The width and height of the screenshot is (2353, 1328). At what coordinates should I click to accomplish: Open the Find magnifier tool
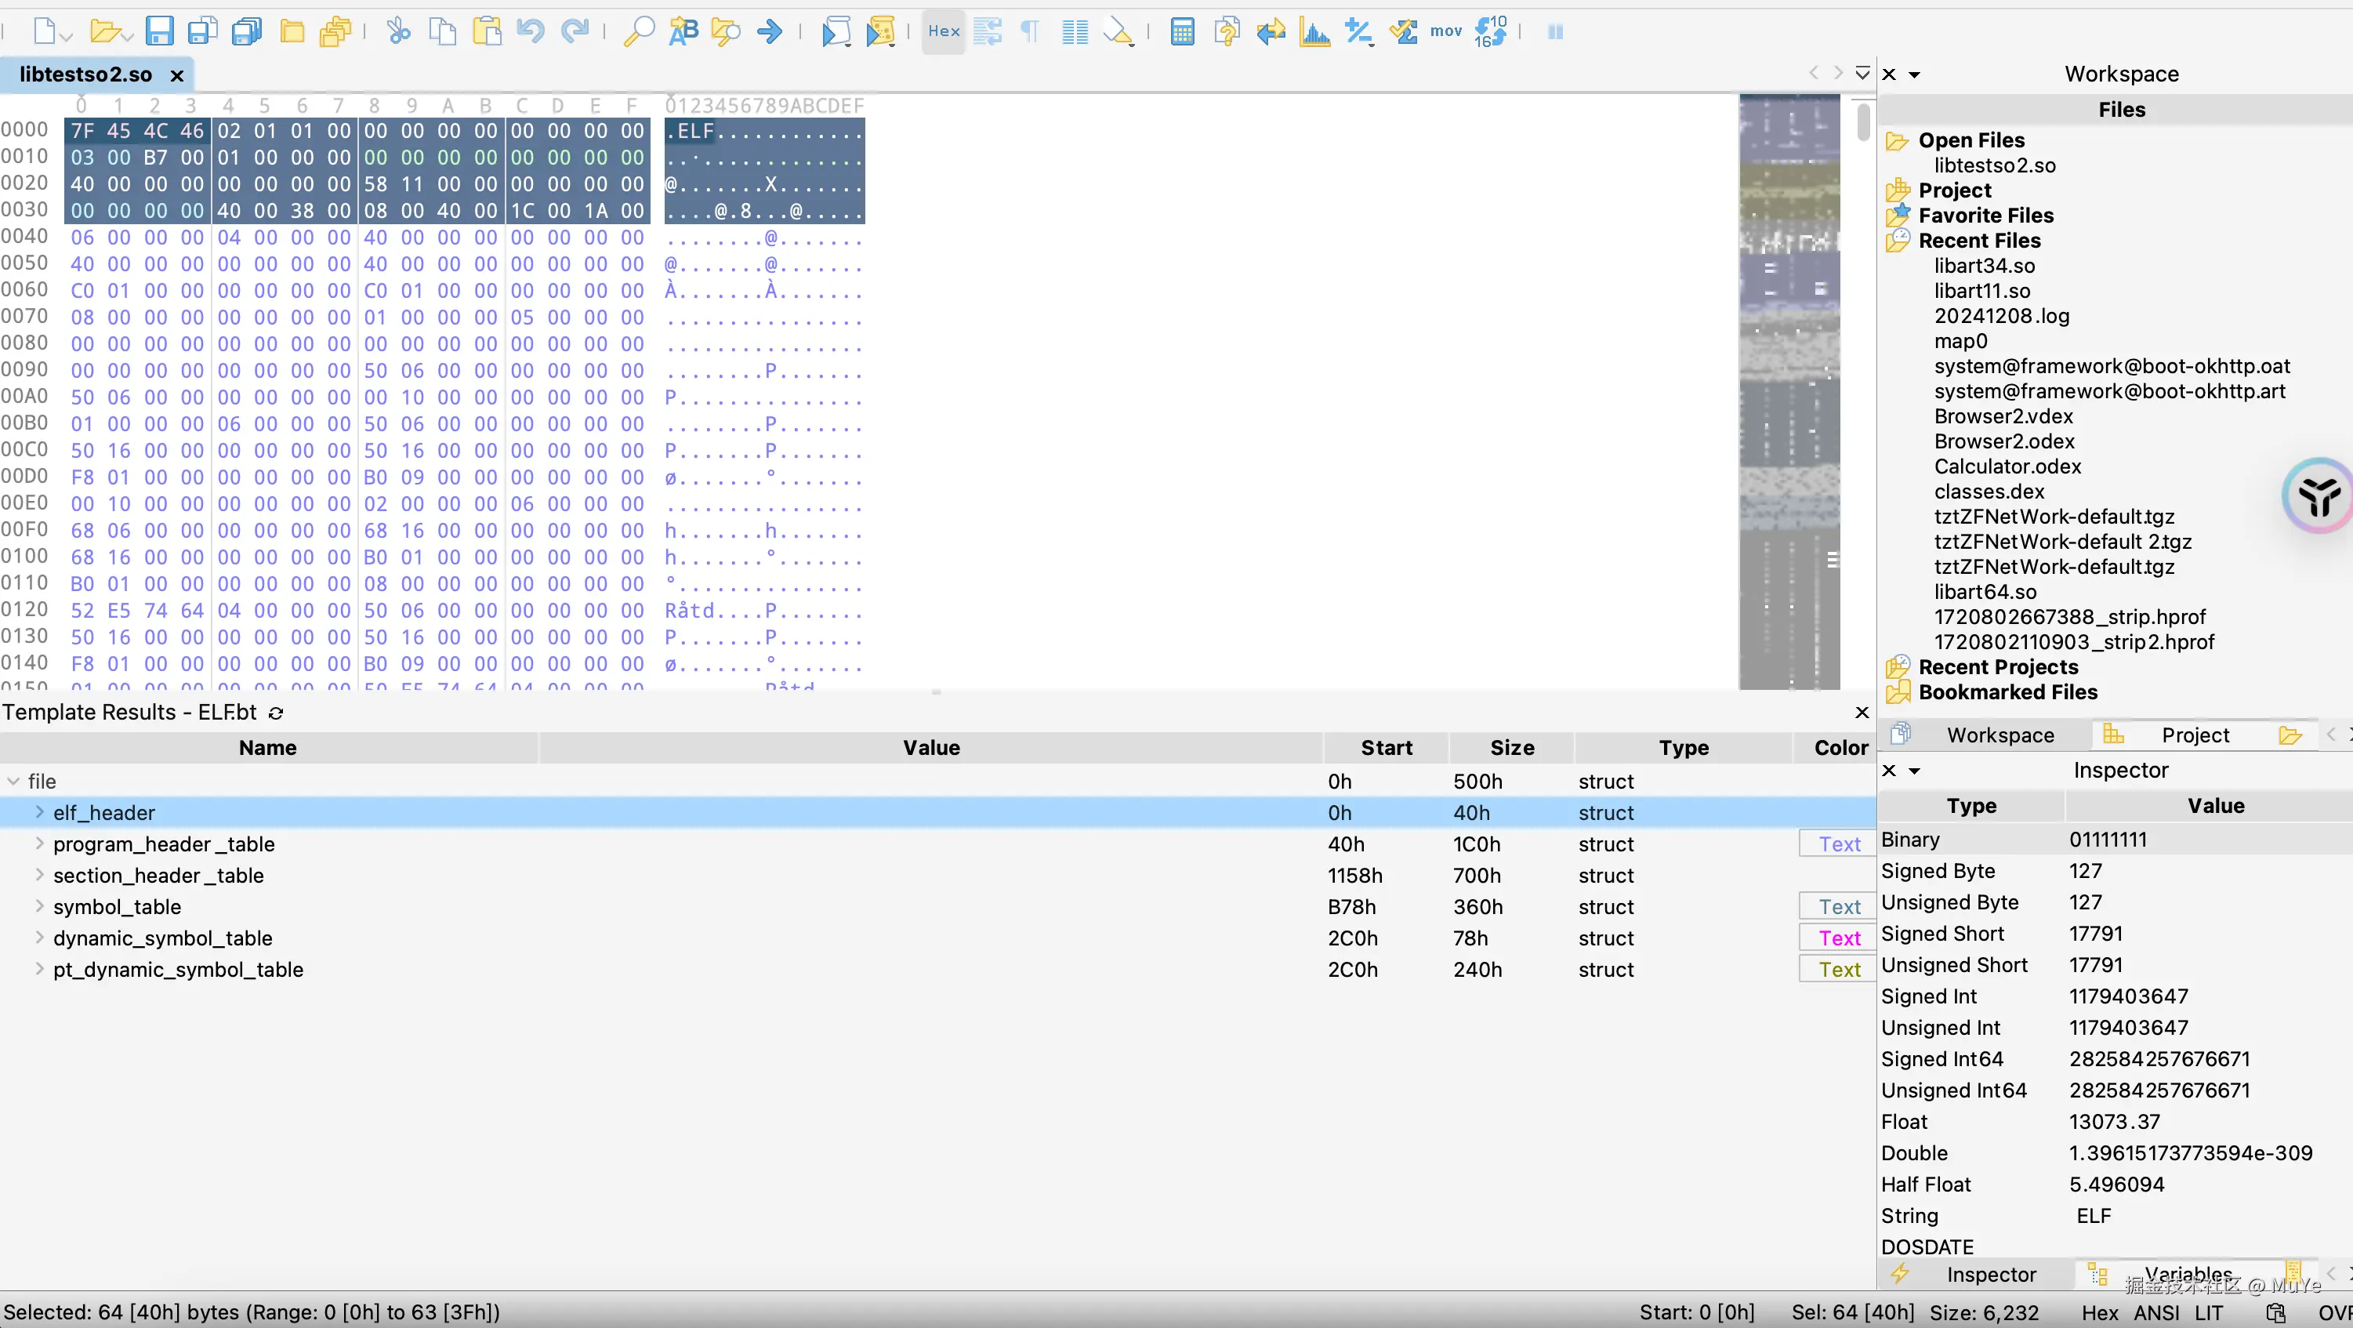(x=639, y=32)
